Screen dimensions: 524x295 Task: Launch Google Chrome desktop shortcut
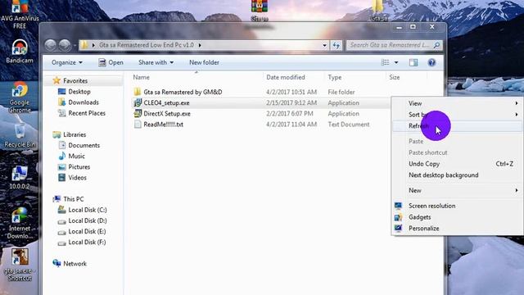[x=20, y=97]
